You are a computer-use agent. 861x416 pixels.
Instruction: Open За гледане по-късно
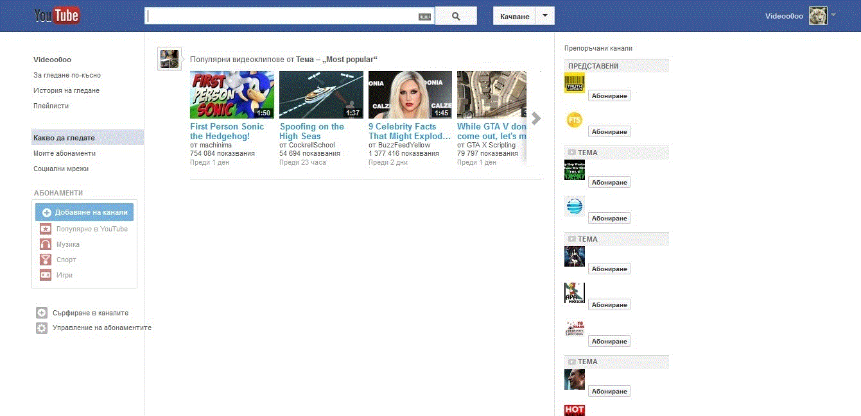point(67,75)
